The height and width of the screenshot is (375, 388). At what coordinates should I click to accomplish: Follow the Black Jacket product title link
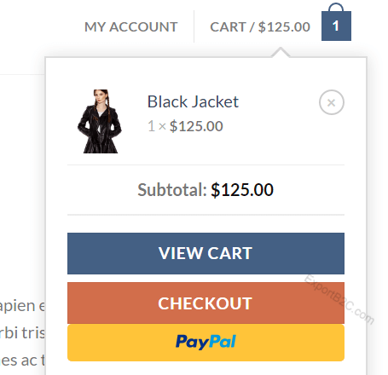point(193,101)
